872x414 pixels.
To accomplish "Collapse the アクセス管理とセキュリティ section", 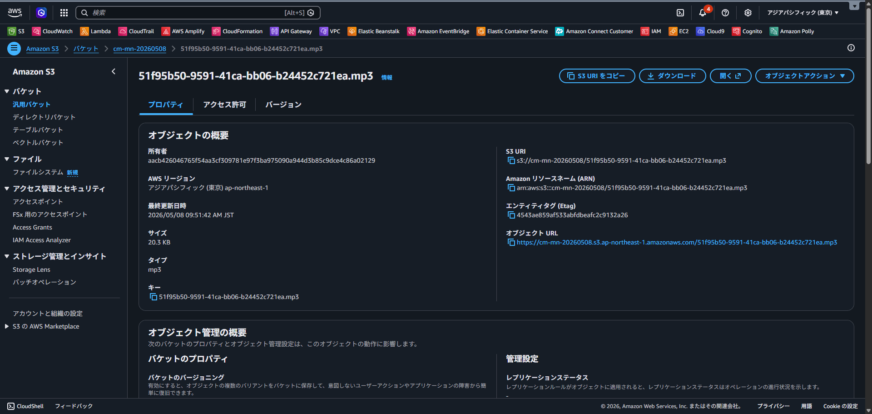I will tap(7, 188).
